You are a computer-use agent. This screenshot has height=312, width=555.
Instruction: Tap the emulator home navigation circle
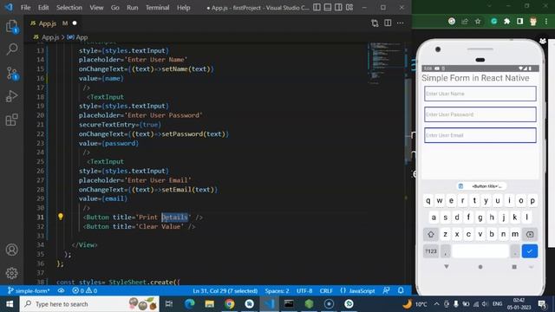pyautogui.click(x=480, y=267)
